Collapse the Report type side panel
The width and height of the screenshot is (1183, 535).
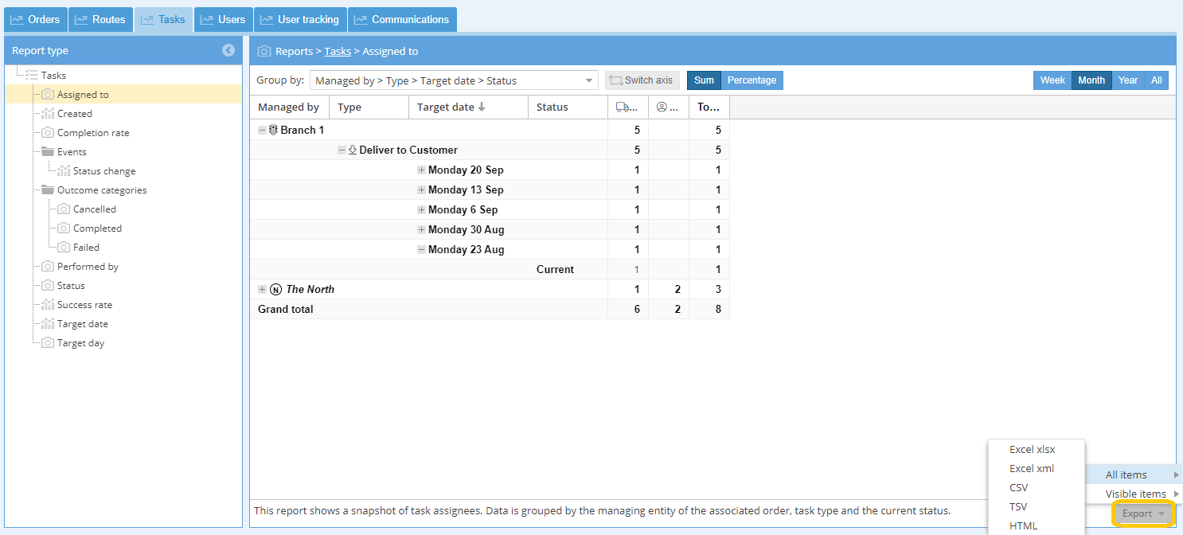(x=228, y=50)
